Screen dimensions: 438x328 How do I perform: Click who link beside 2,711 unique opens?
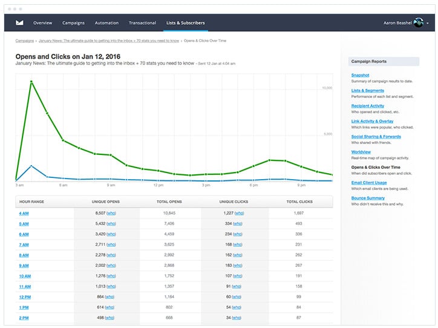[111, 244]
